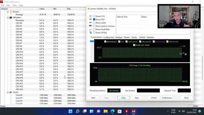The height and width of the screenshot is (115, 204).
Task: Switch to the Statistics tab
Action: click(x=150, y=37)
